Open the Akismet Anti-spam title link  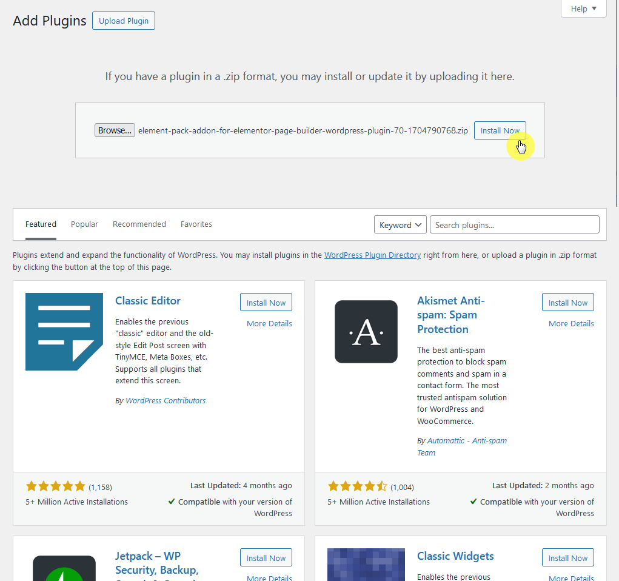point(451,315)
